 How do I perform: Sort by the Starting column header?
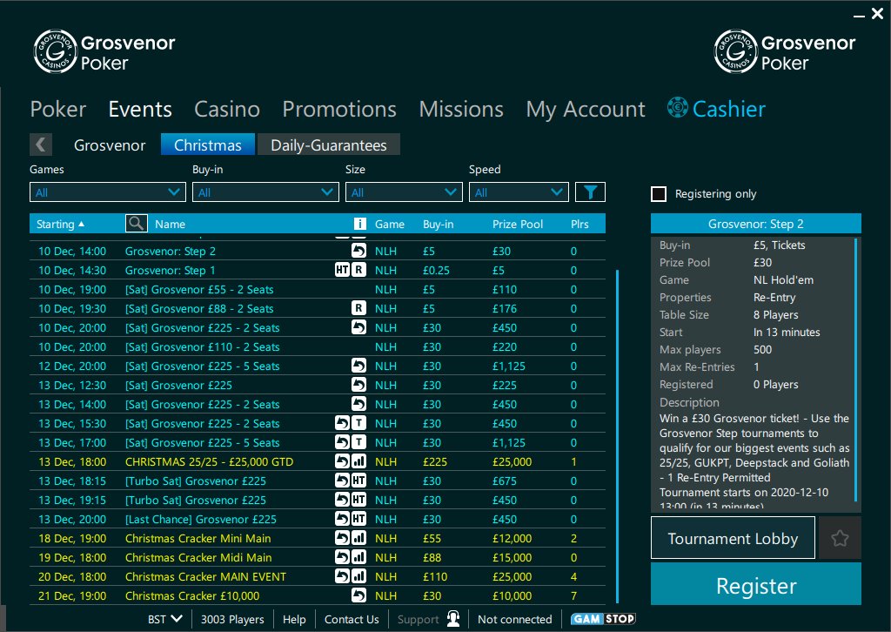[60, 224]
